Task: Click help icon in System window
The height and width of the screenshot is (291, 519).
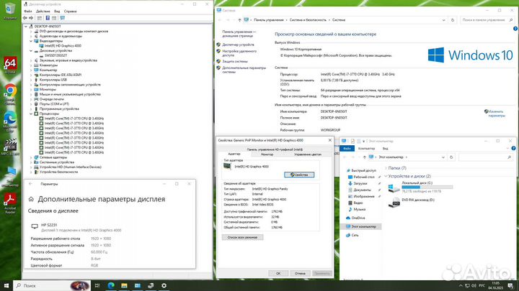Action: pos(515,29)
